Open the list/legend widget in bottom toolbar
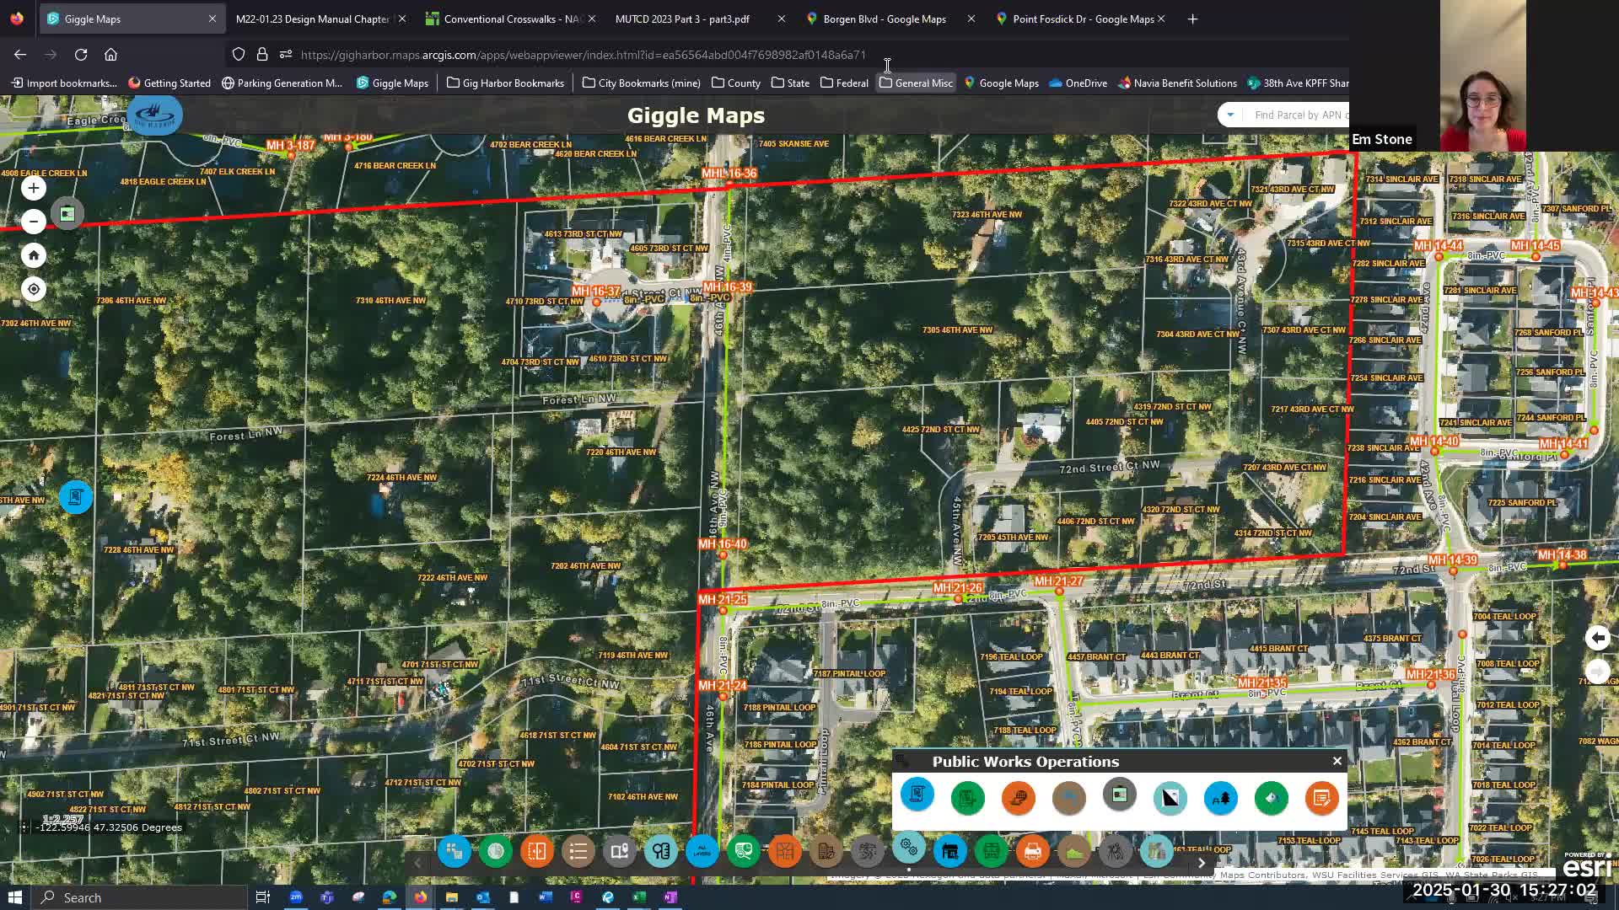The image size is (1619, 910). [578, 851]
